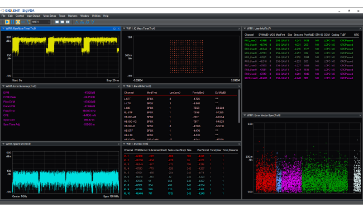Click the first marker peak icon
363x212 pixels.
click(77, 22)
